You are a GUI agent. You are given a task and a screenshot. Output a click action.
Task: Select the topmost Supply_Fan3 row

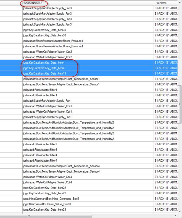pos(47,8)
